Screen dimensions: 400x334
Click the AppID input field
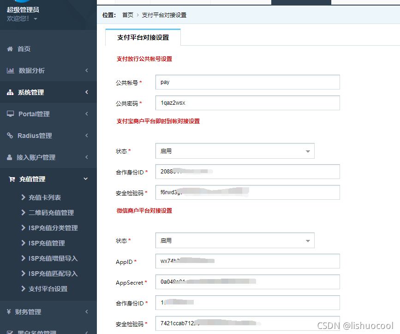point(248,261)
